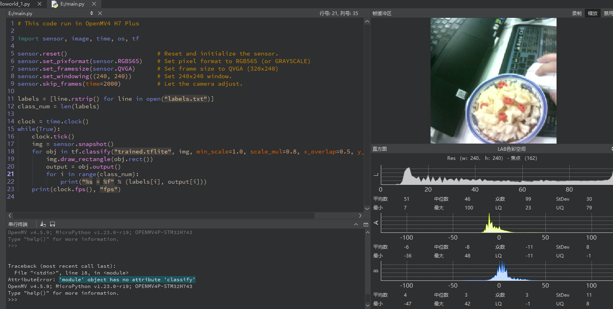This screenshot has width=613, height=309.
Task: Click the A channel 中位数 value -8
Action: (x=467, y=247)
